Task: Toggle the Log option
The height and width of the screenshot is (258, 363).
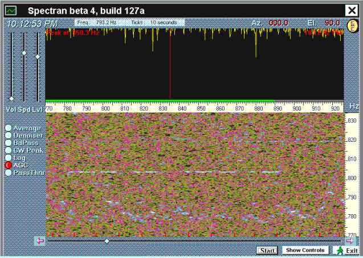Action: tap(9, 158)
